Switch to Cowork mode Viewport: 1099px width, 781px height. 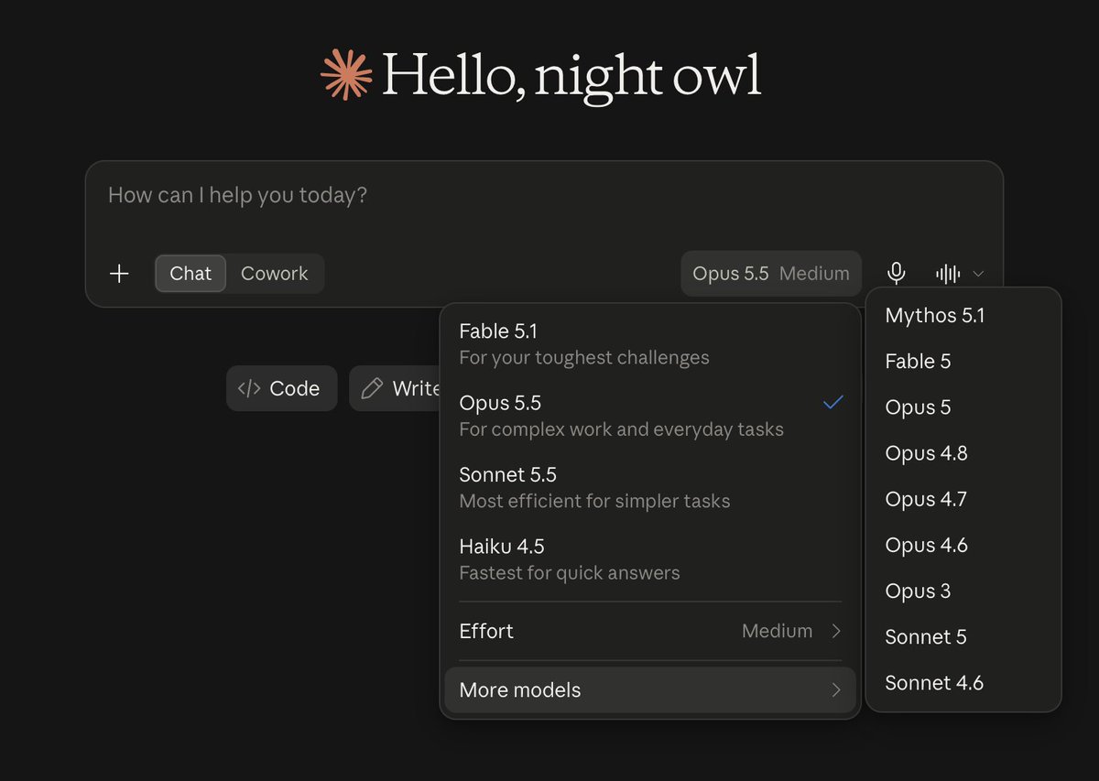pos(275,273)
